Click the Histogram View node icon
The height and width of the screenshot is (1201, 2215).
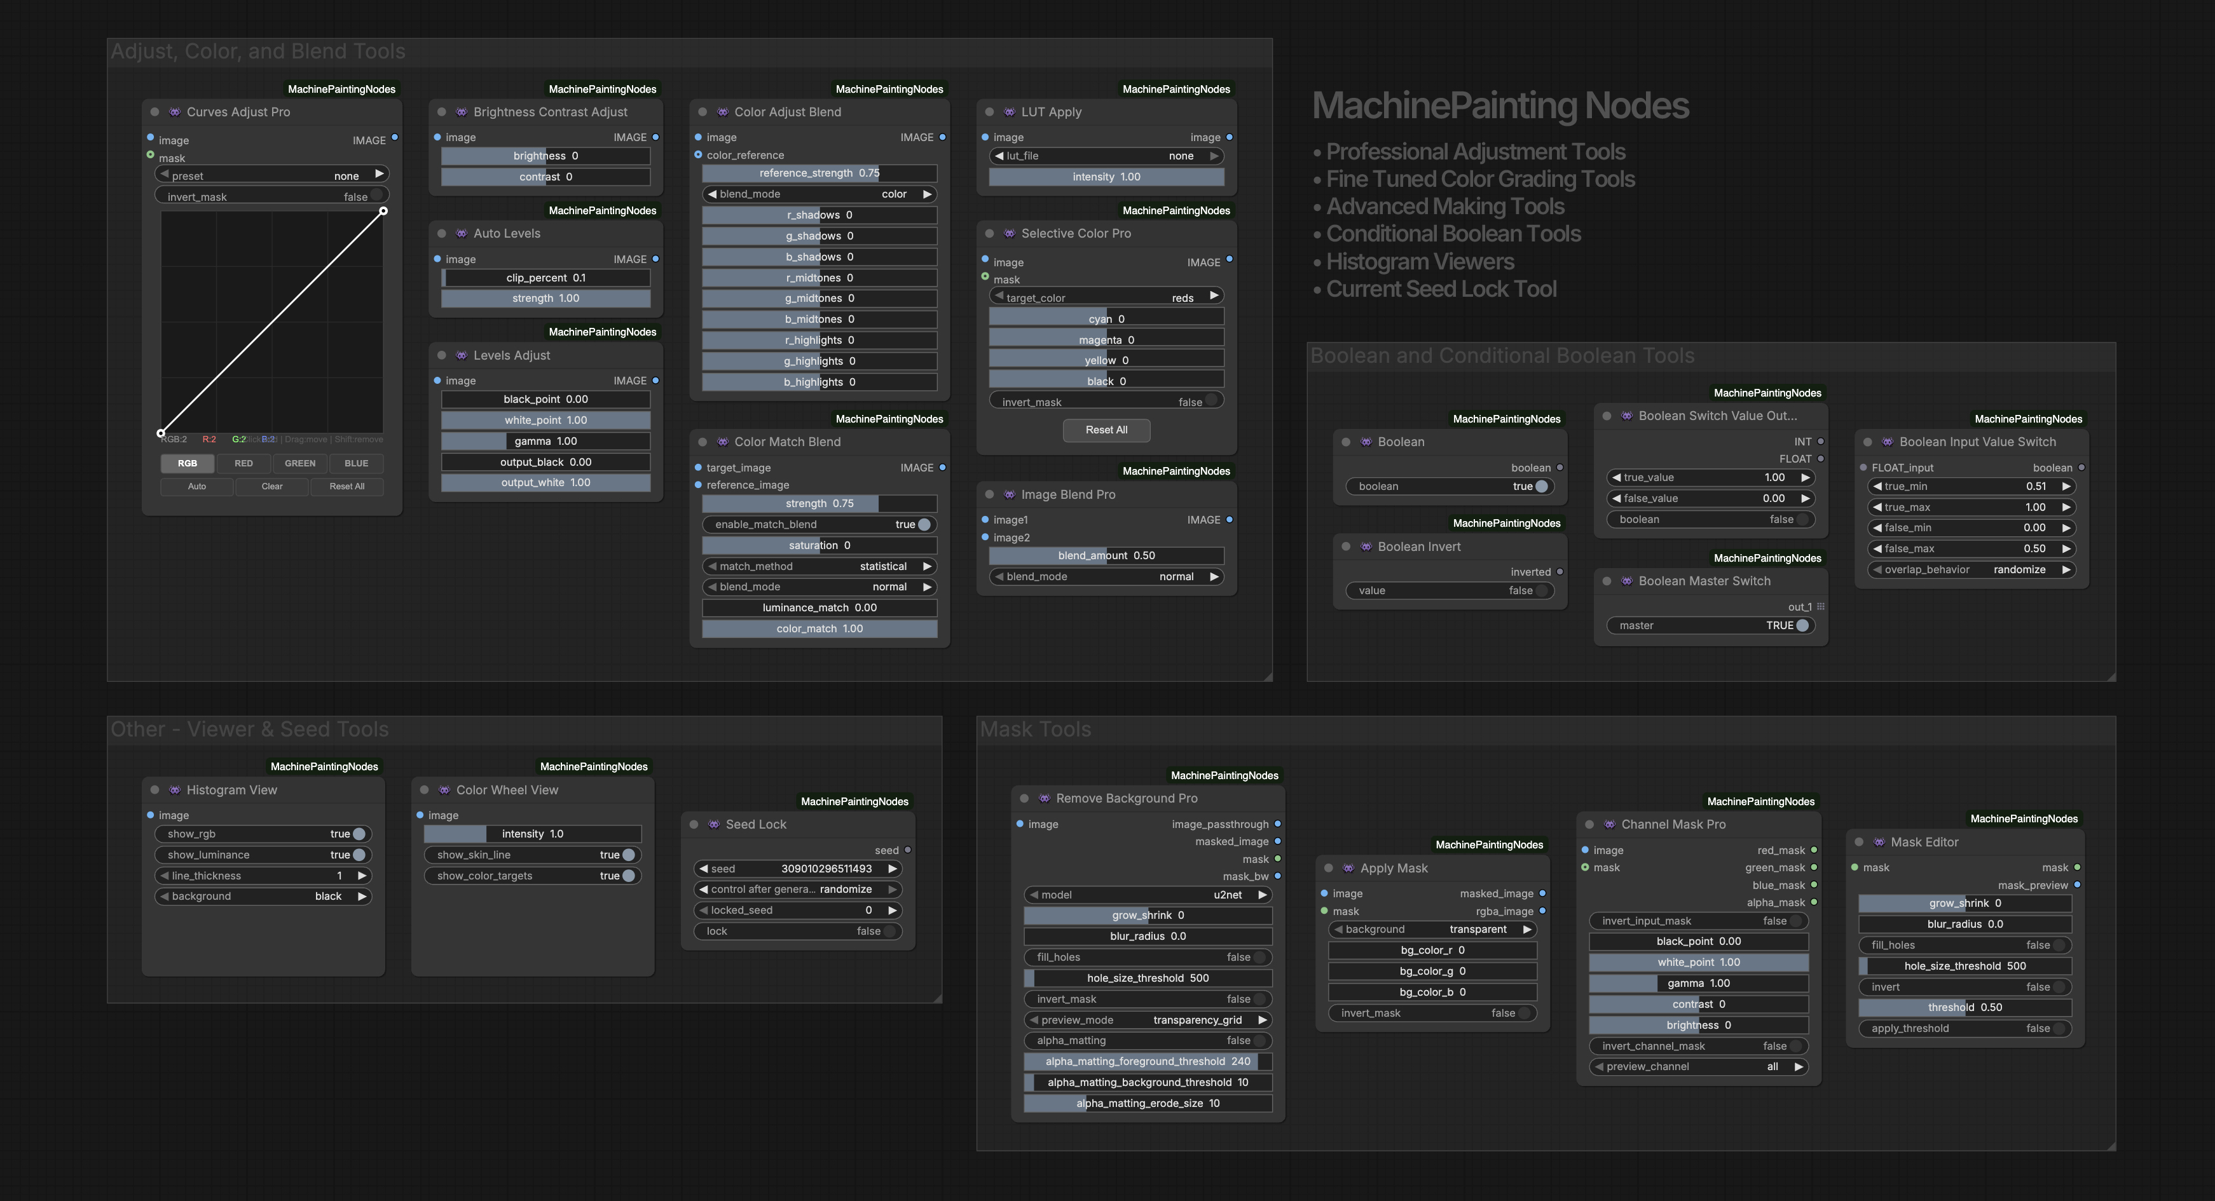point(175,790)
